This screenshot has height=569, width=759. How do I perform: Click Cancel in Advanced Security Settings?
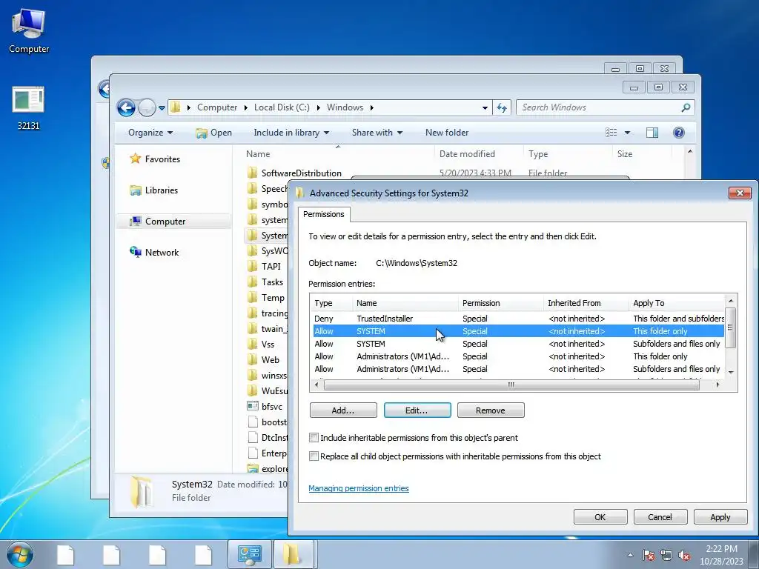tap(660, 517)
